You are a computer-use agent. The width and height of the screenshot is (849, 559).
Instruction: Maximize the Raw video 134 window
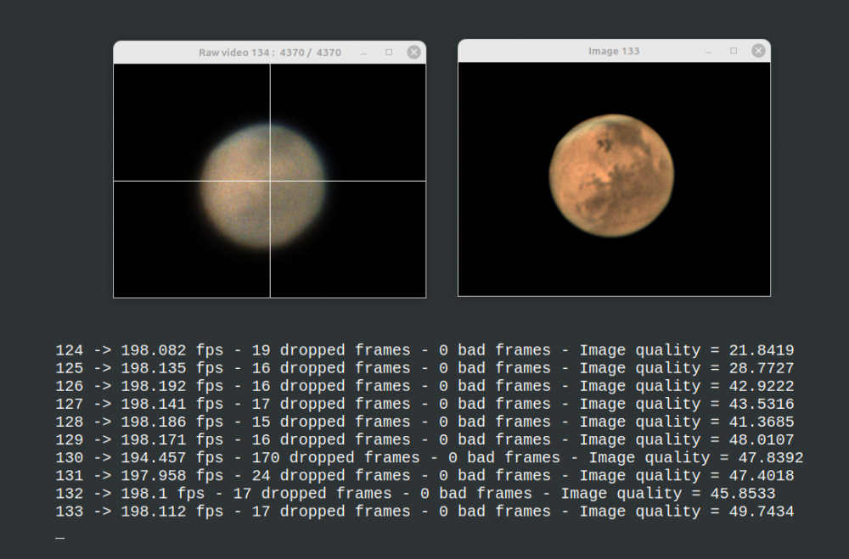[x=389, y=52]
